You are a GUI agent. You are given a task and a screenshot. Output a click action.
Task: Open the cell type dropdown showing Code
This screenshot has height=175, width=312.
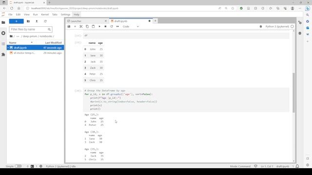pos(131,26)
